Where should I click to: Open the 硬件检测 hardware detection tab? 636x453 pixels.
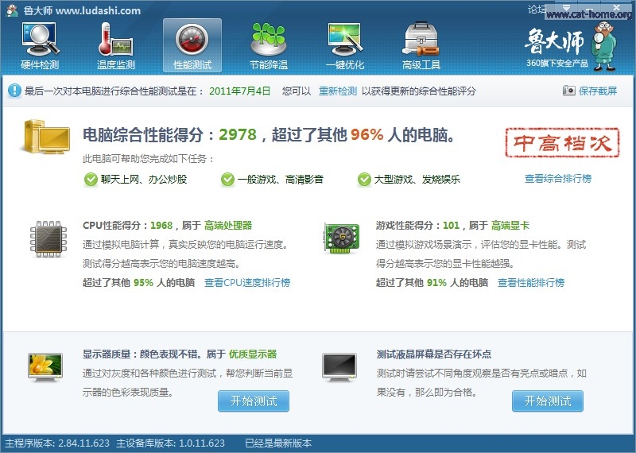click(x=40, y=46)
